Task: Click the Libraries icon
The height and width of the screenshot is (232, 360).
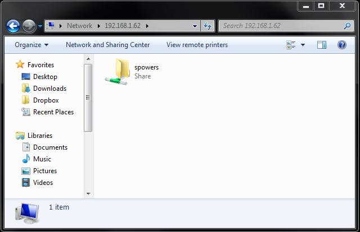Action: click(20, 136)
